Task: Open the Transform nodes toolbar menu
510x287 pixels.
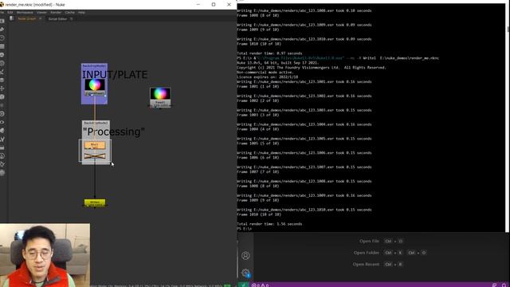Action: [x=2, y=88]
